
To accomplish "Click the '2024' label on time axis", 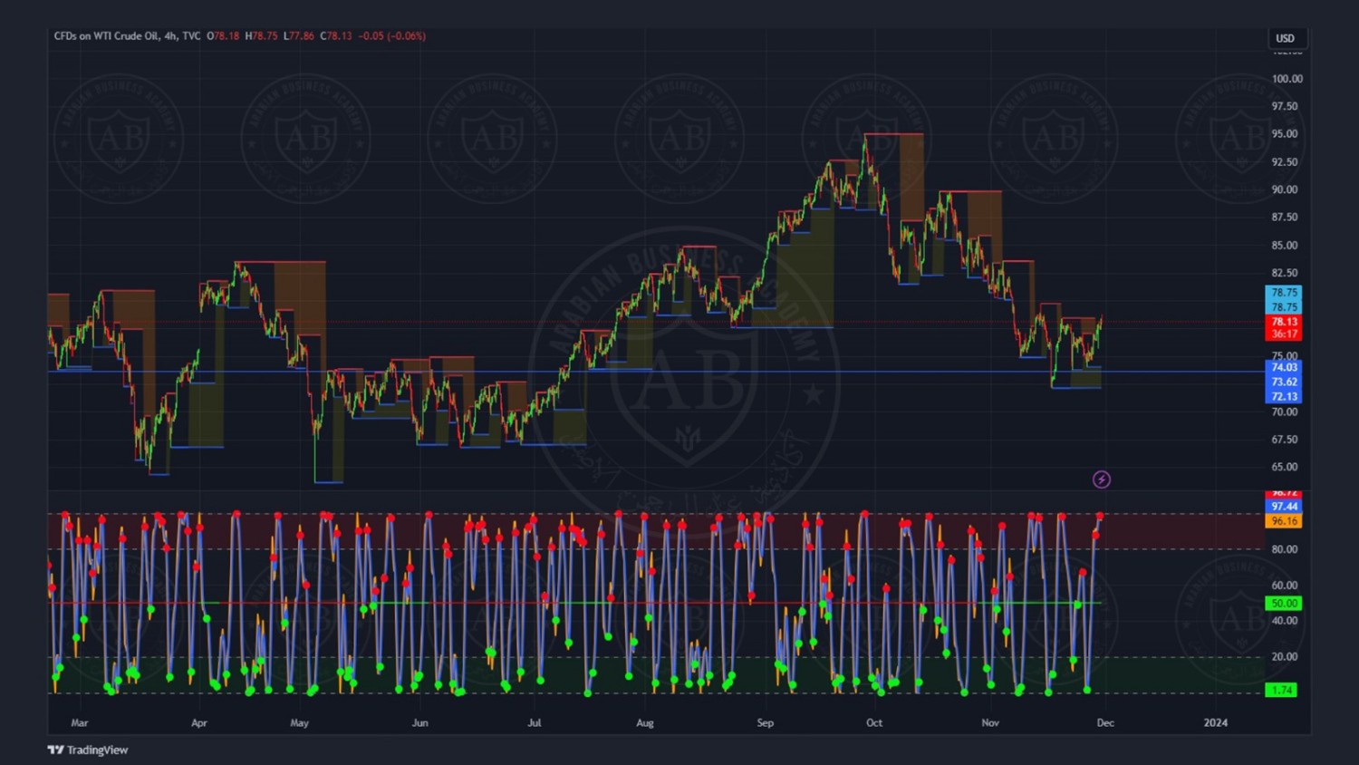I will (1215, 722).
